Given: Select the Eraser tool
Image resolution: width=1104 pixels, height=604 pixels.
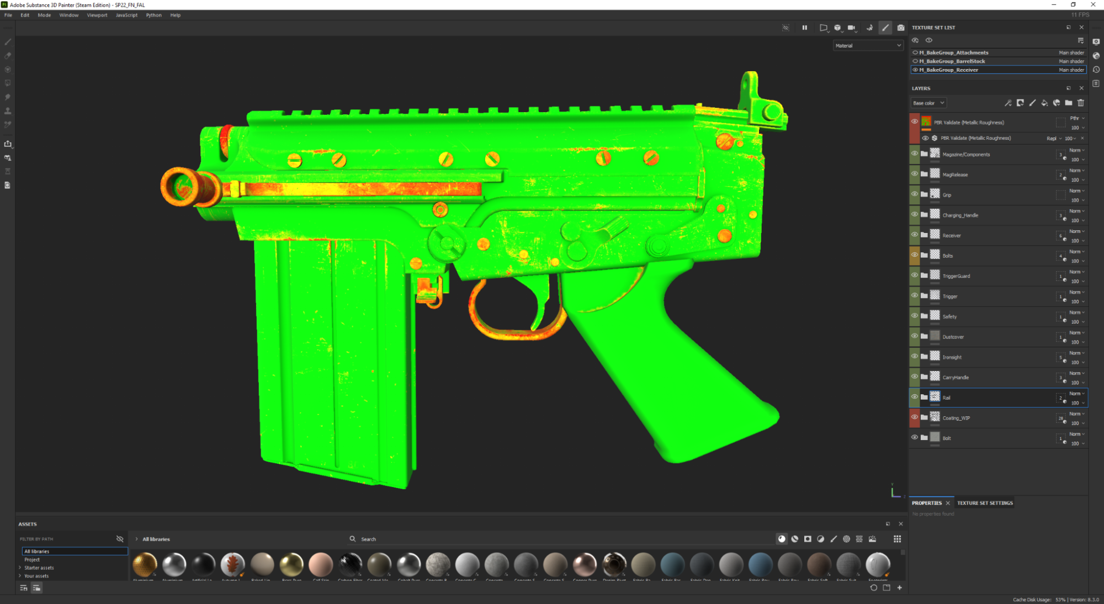Looking at the screenshot, I should click(x=7, y=55).
